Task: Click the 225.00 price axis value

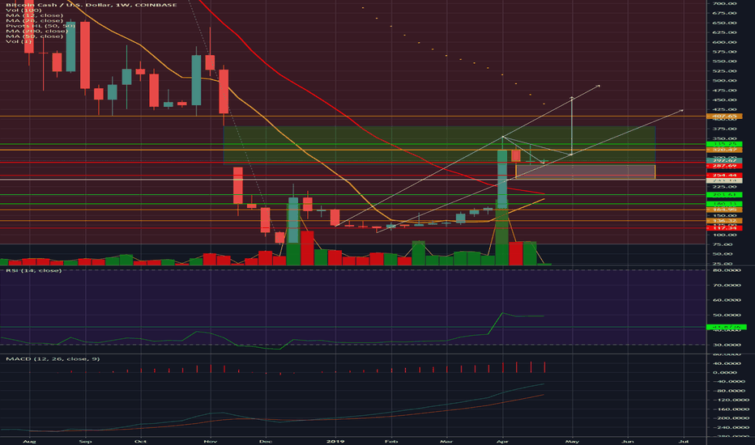Action: click(724, 187)
